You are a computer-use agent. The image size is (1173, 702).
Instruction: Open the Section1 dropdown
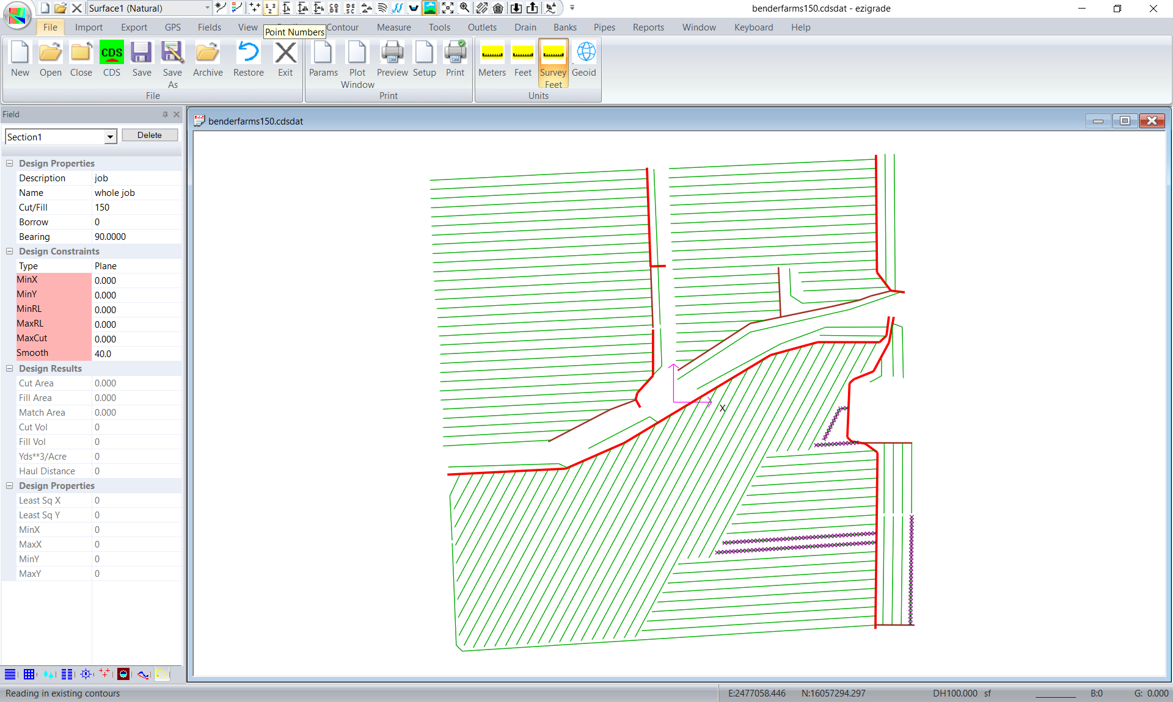110,137
